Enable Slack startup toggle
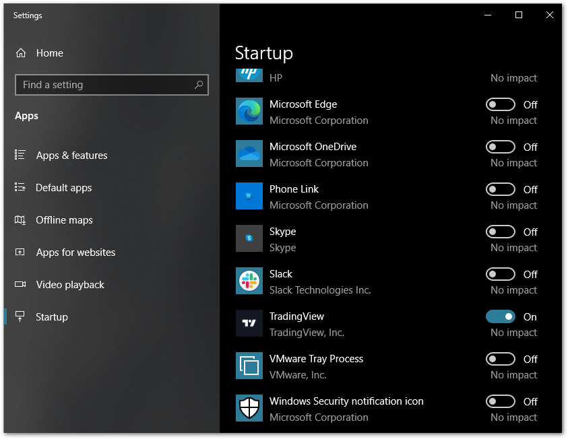Screen dimensions: 568x439 (500, 274)
